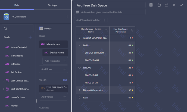Expand the Last Census Scan date field
This screenshot has height=112, width=187.
coord(4,81)
